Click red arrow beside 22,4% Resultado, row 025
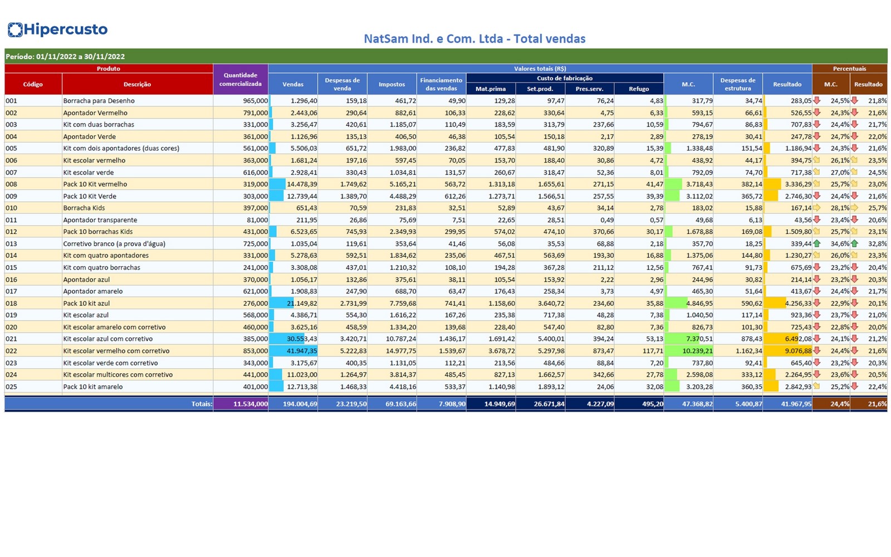Image resolution: width=891 pixels, height=557 pixels. click(854, 387)
